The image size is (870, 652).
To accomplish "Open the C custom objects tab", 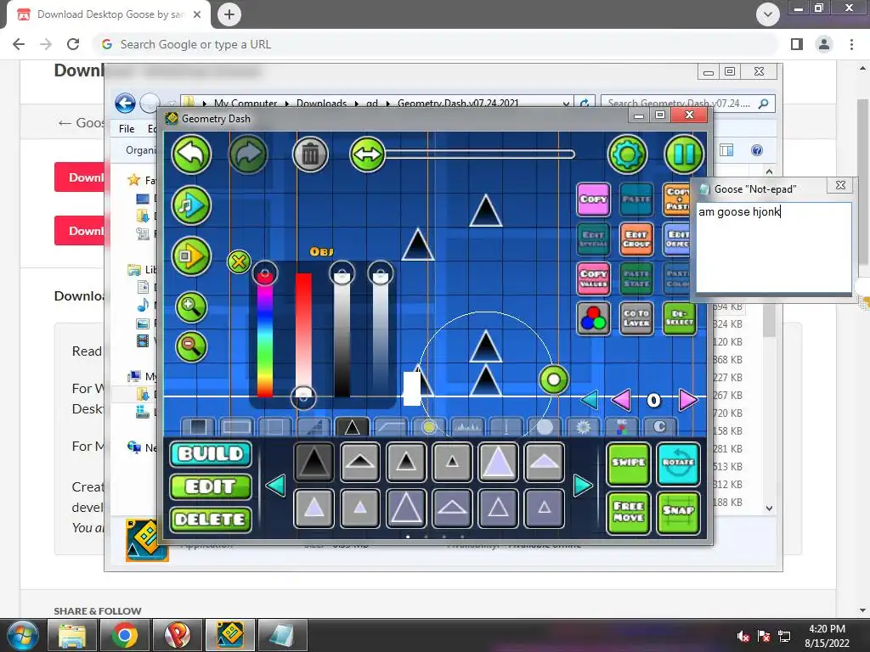I will pyautogui.click(x=659, y=427).
